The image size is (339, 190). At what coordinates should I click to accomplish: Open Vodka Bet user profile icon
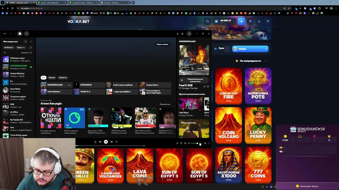point(259,21)
